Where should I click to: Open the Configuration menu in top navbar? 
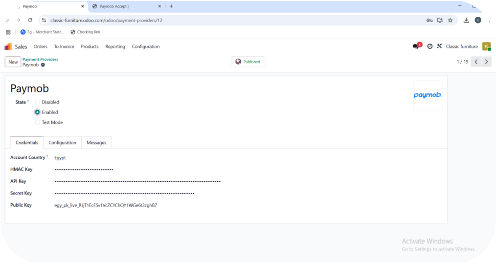tap(145, 47)
